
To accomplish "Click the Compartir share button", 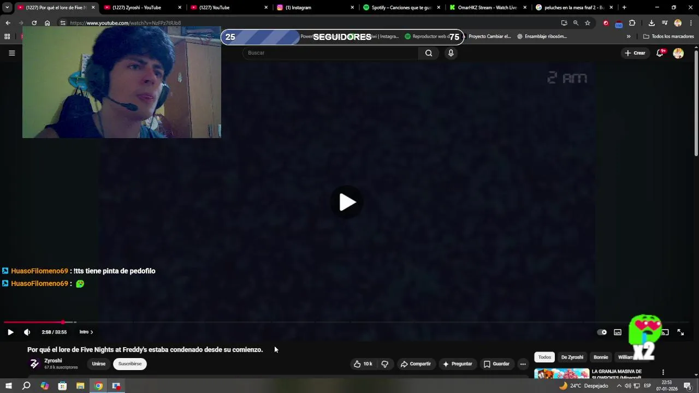I will click(x=416, y=364).
